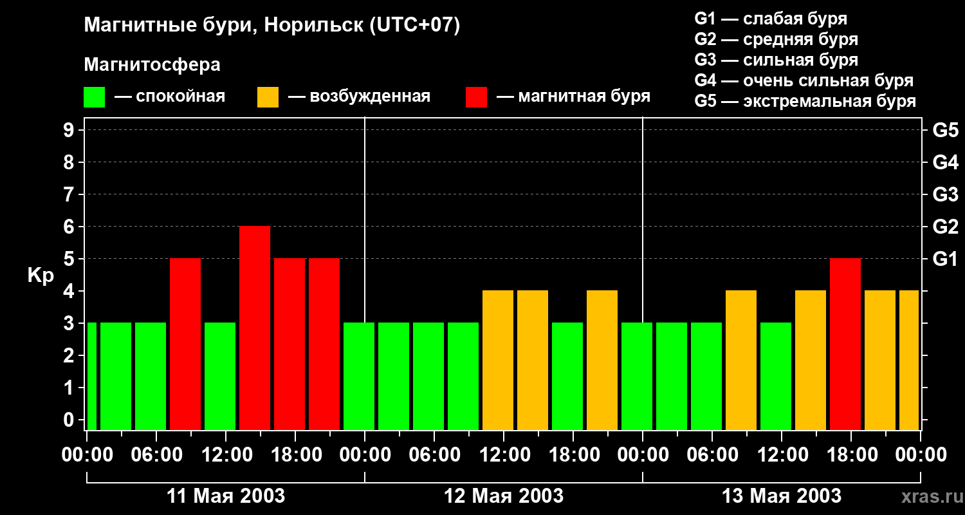Select the only red bar on 13 May

845,344
